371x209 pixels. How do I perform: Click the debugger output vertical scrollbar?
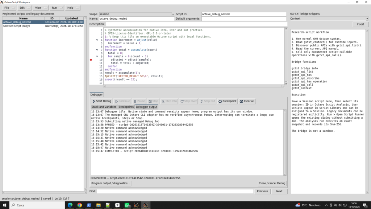(x=285, y=143)
